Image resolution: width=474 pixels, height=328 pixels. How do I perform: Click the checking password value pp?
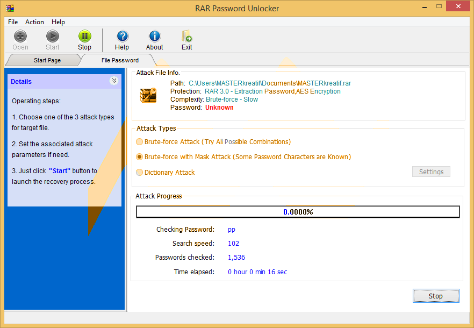pyautogui.click(x=232, y=230)
